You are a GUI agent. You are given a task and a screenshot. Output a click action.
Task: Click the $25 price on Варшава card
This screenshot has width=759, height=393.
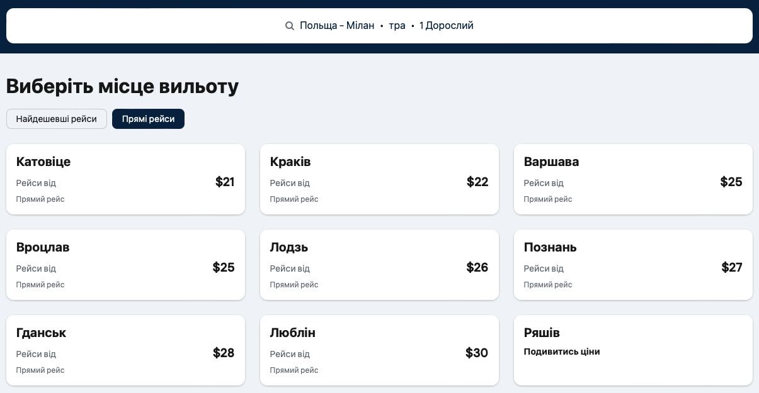pos(731,182)
